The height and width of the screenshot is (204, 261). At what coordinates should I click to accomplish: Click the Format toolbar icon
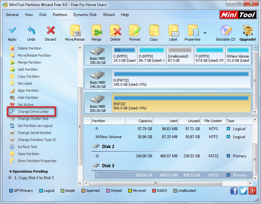[x=135, y=30]
